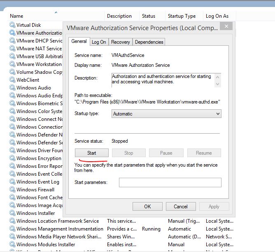Click the Stopped service status text
Image resolution: width=275 pixels, height=252 pixels.
[x=120, y=141]
